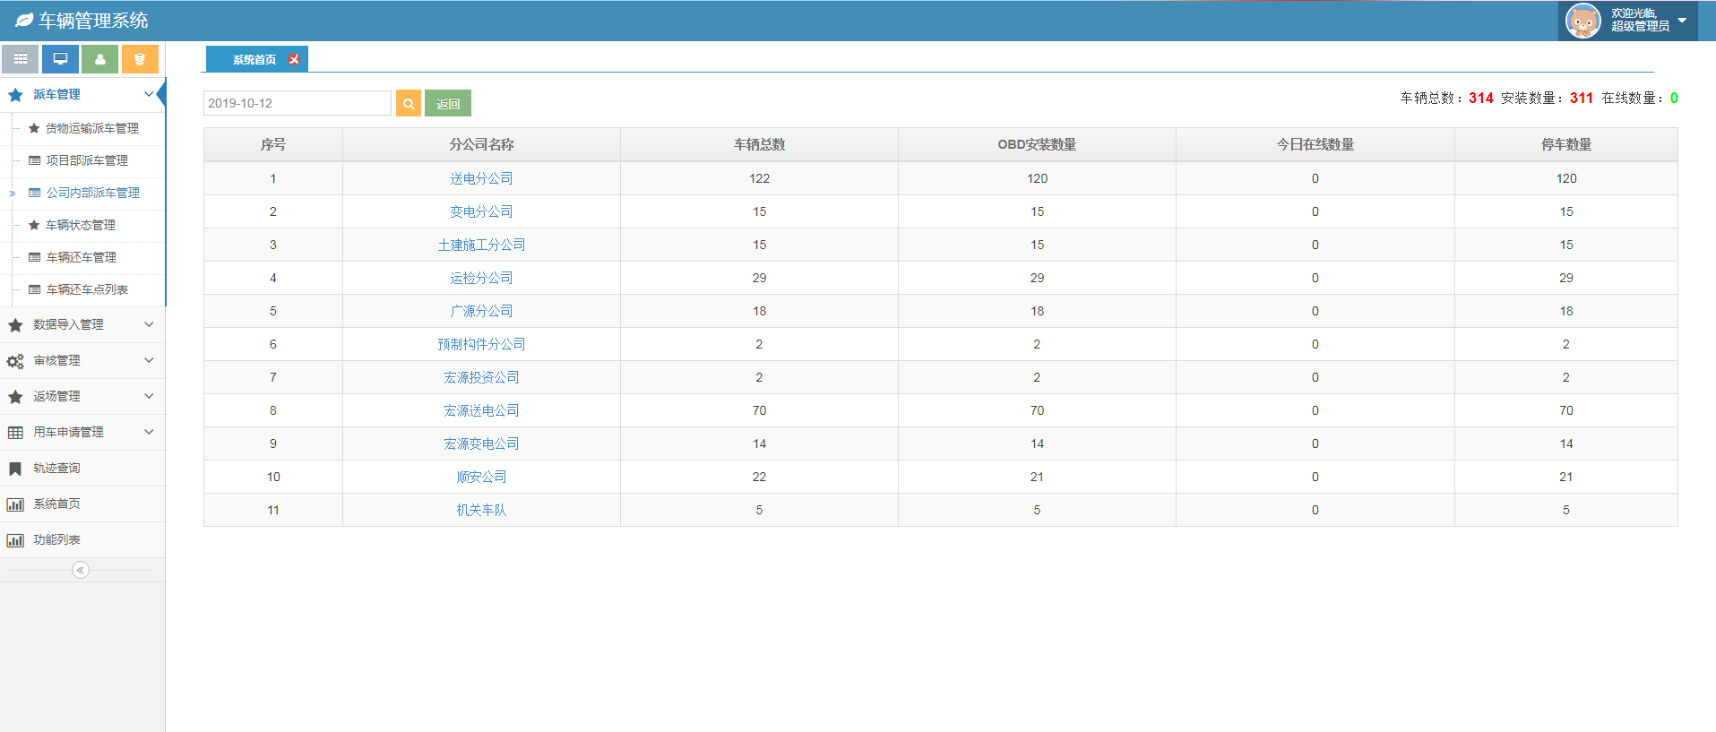Click the green 返回 button

pos(448,103)
